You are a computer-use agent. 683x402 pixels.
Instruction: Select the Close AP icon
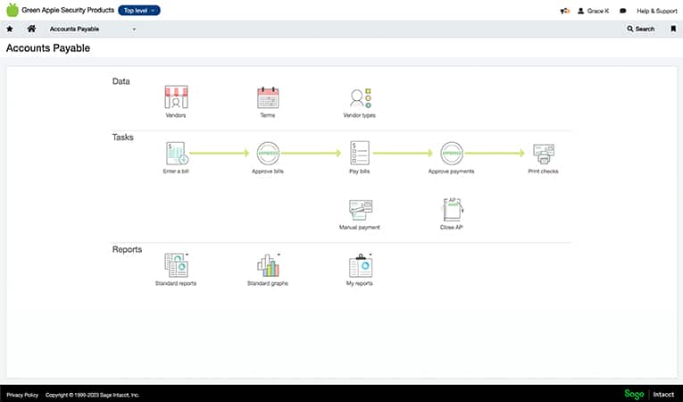(x=453, y=209)
